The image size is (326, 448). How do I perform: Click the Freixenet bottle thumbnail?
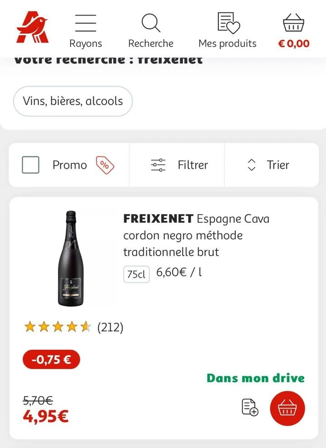(70, 258)
